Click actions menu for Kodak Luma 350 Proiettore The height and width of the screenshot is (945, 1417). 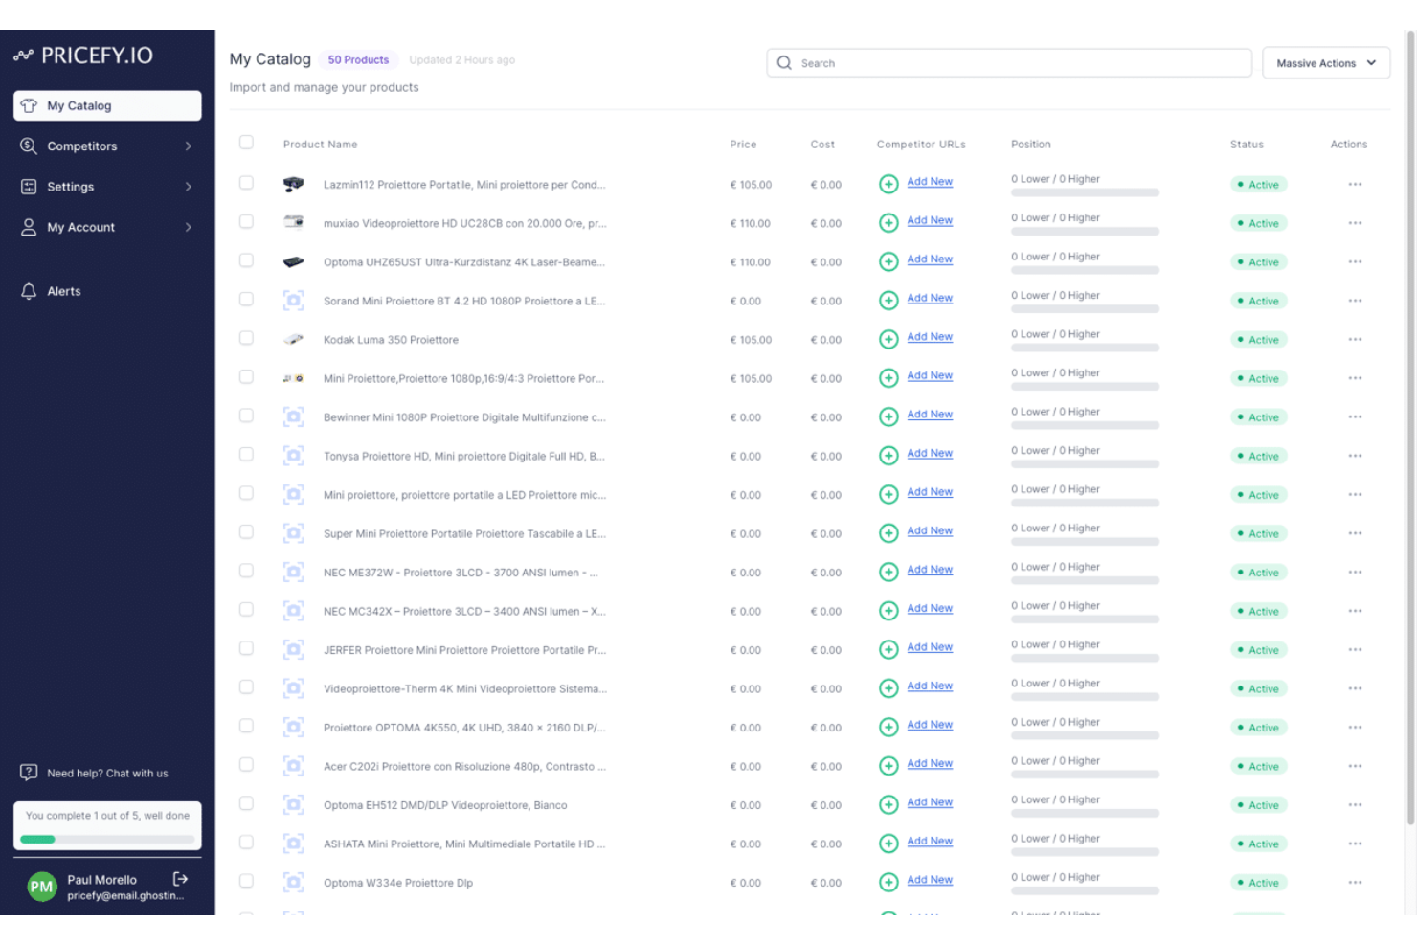(1355, 338)
